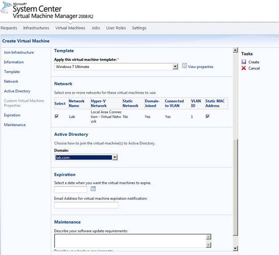Switch to the Virtual Machines tab
The image size is (279, 255).
point(70,28)
